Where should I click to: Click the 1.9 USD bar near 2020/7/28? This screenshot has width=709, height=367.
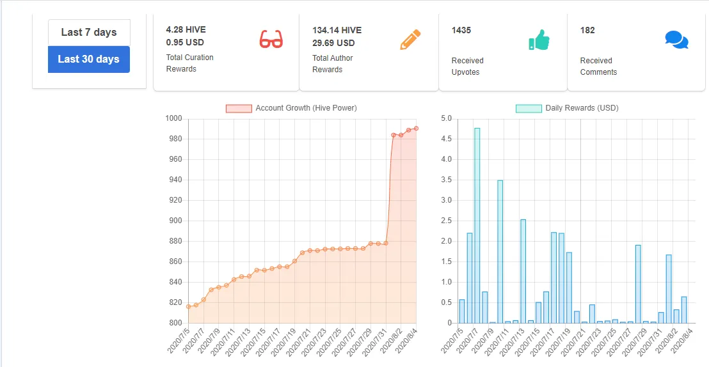pos(638,284)
